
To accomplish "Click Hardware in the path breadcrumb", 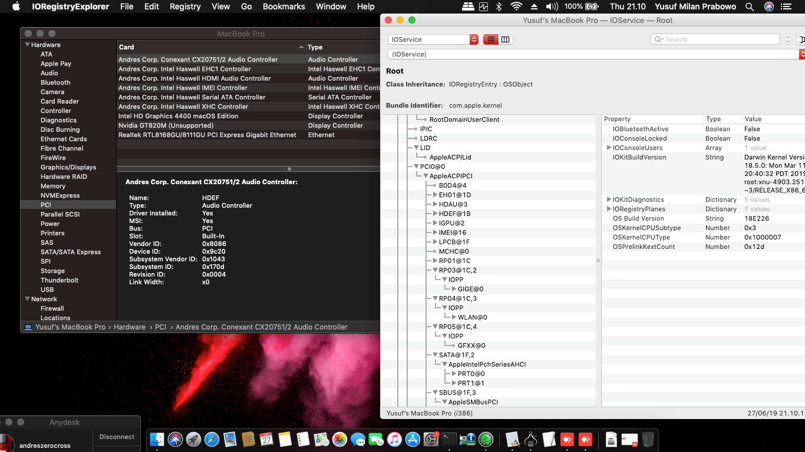I will coord(130,327).
